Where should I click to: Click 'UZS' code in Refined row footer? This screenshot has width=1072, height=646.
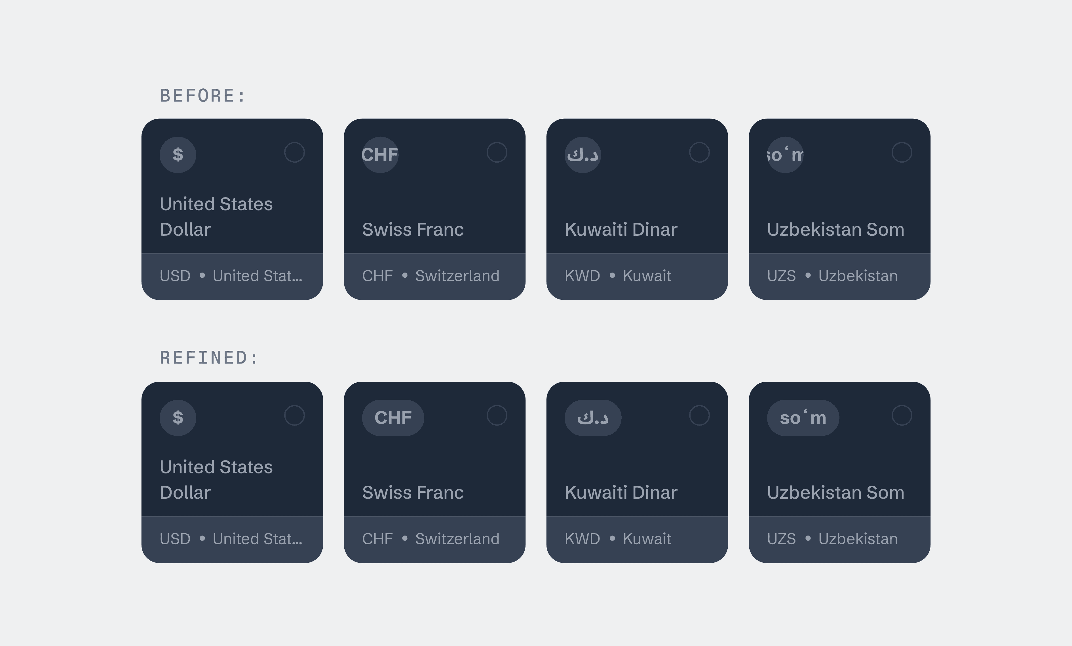click(781, 539)
